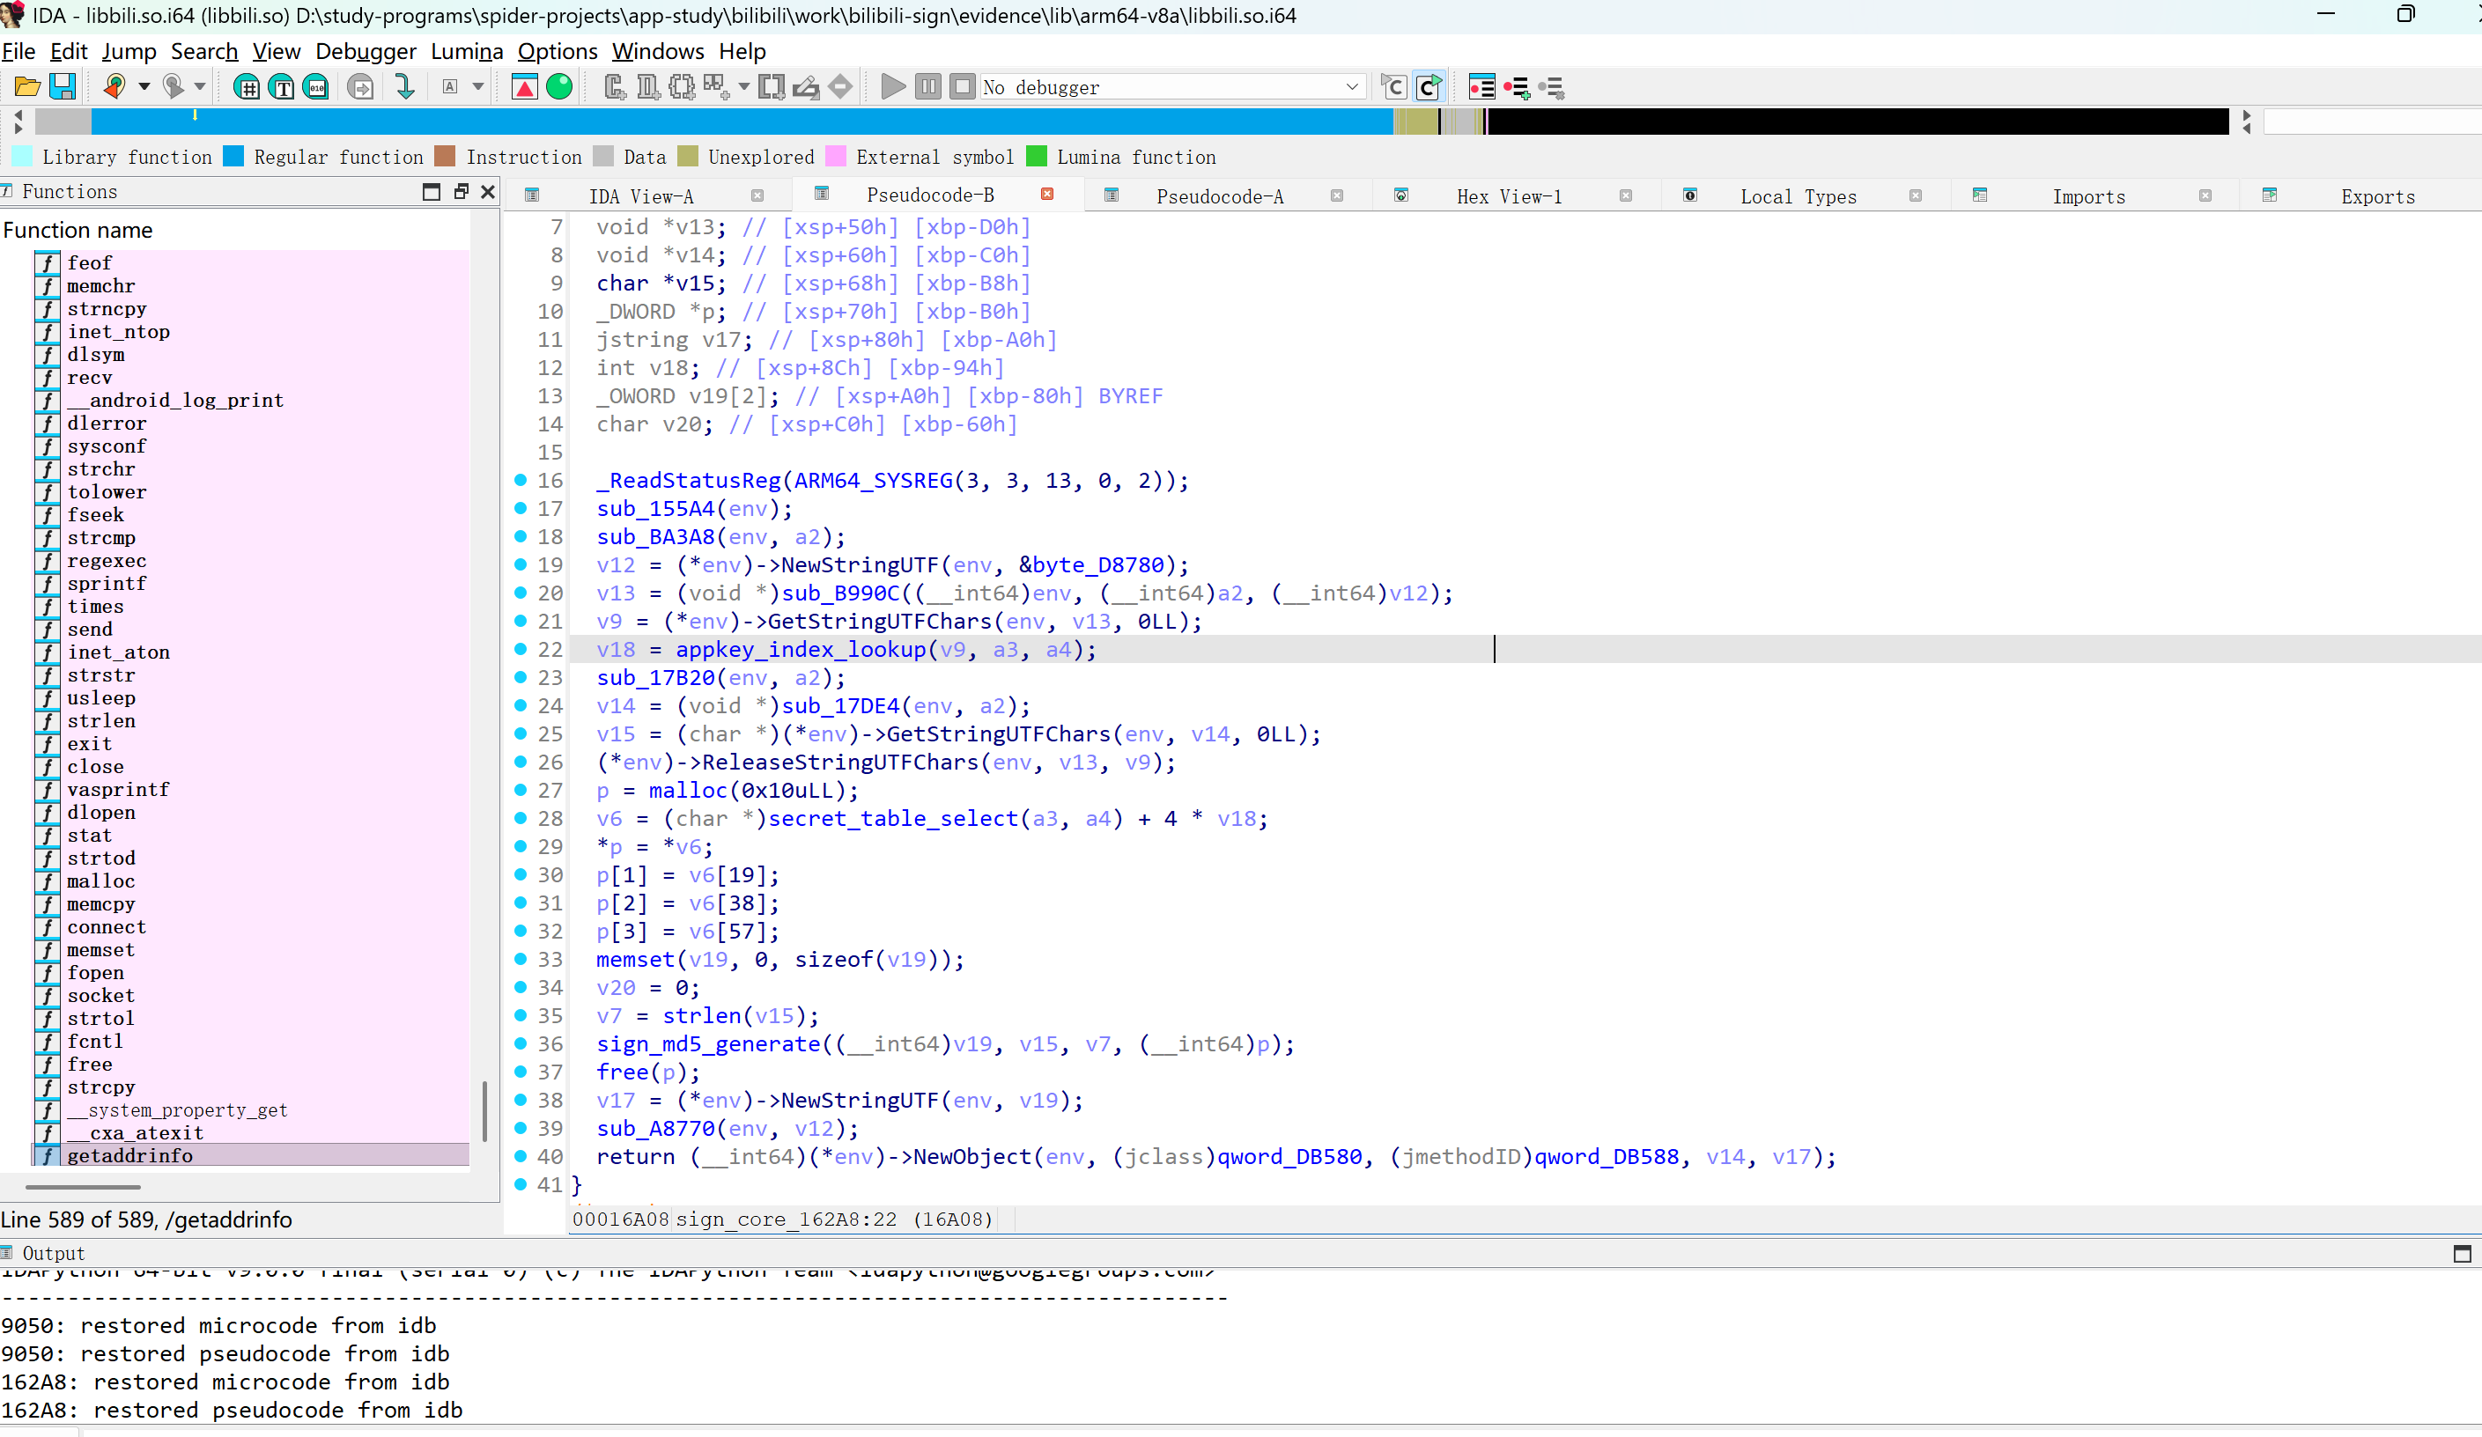Open the Lumina menu
Image resolution: width=2482 pixels, height=1437 pixels.
tap(467, 51)
